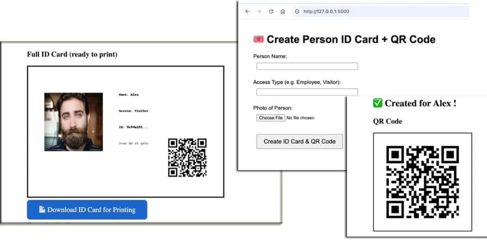Click the green checkmark next to Created for Alex
Image resolution: width=487 pixels, height=243 pixels.
click(377, 103)
